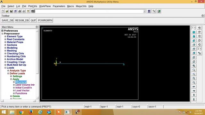The width and height of the screenshot is (205, 115).
Task: Select the Front View cube icon
Action: 194,41
